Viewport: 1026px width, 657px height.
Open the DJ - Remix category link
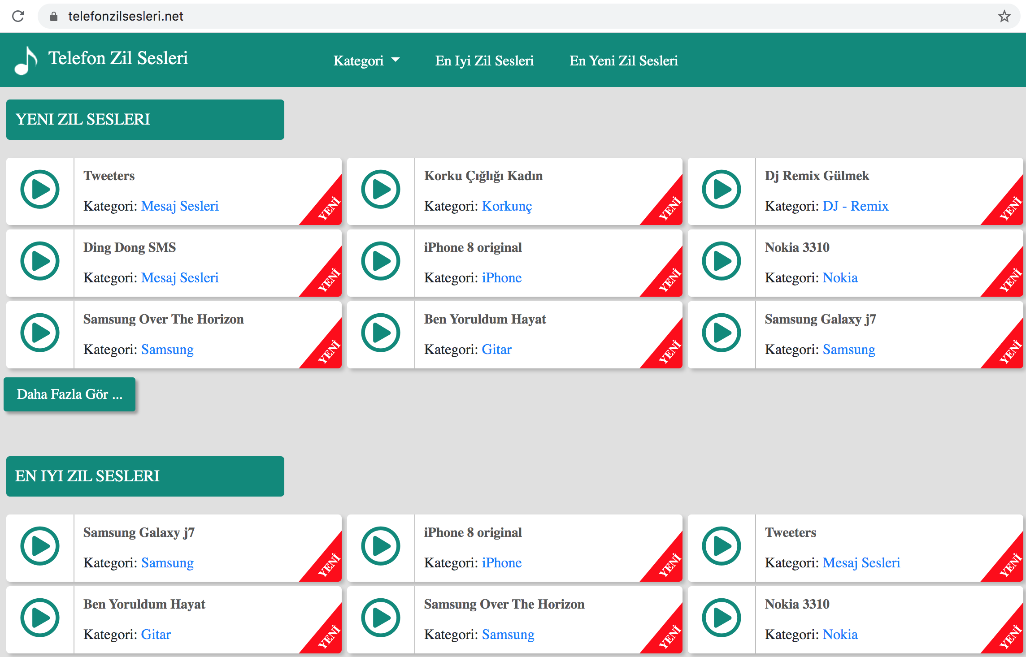click(x=855, y=206)
